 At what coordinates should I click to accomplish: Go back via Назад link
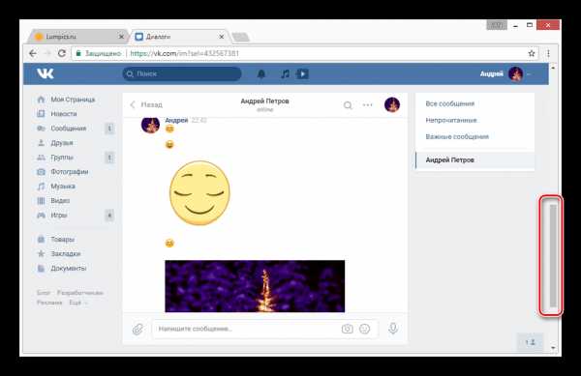(146, 105)
